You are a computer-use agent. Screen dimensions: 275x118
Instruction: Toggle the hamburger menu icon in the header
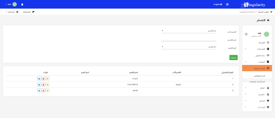227,4
